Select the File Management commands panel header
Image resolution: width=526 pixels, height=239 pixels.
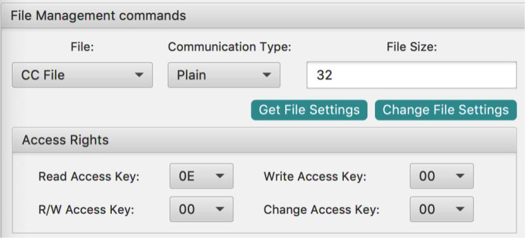click(x=263, y=16)
